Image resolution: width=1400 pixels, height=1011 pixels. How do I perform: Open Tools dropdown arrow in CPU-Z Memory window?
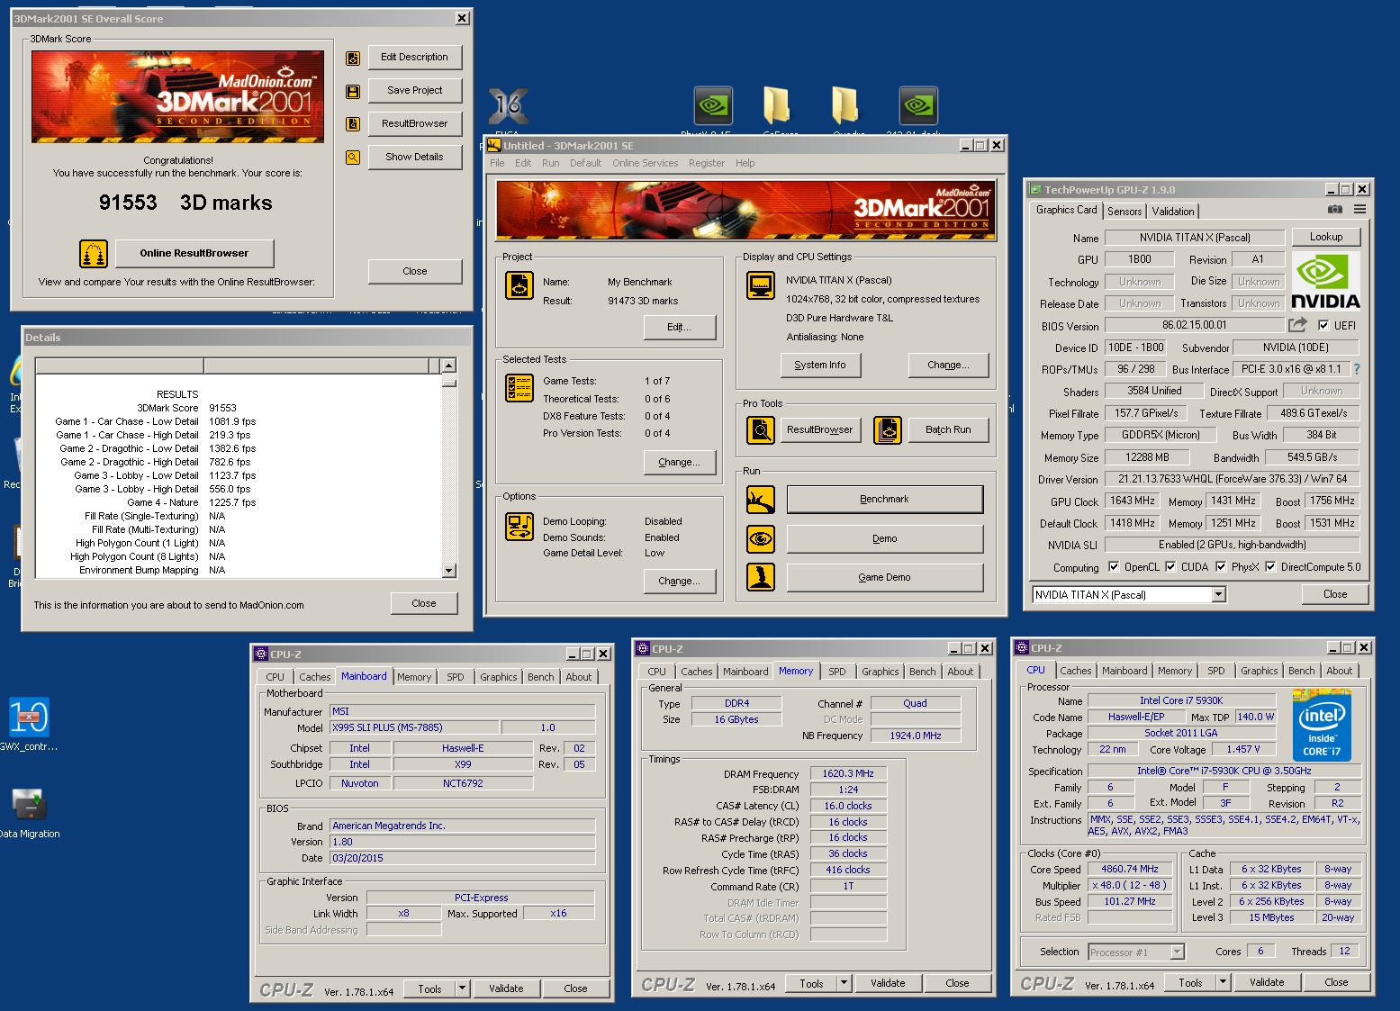point(844,983)
